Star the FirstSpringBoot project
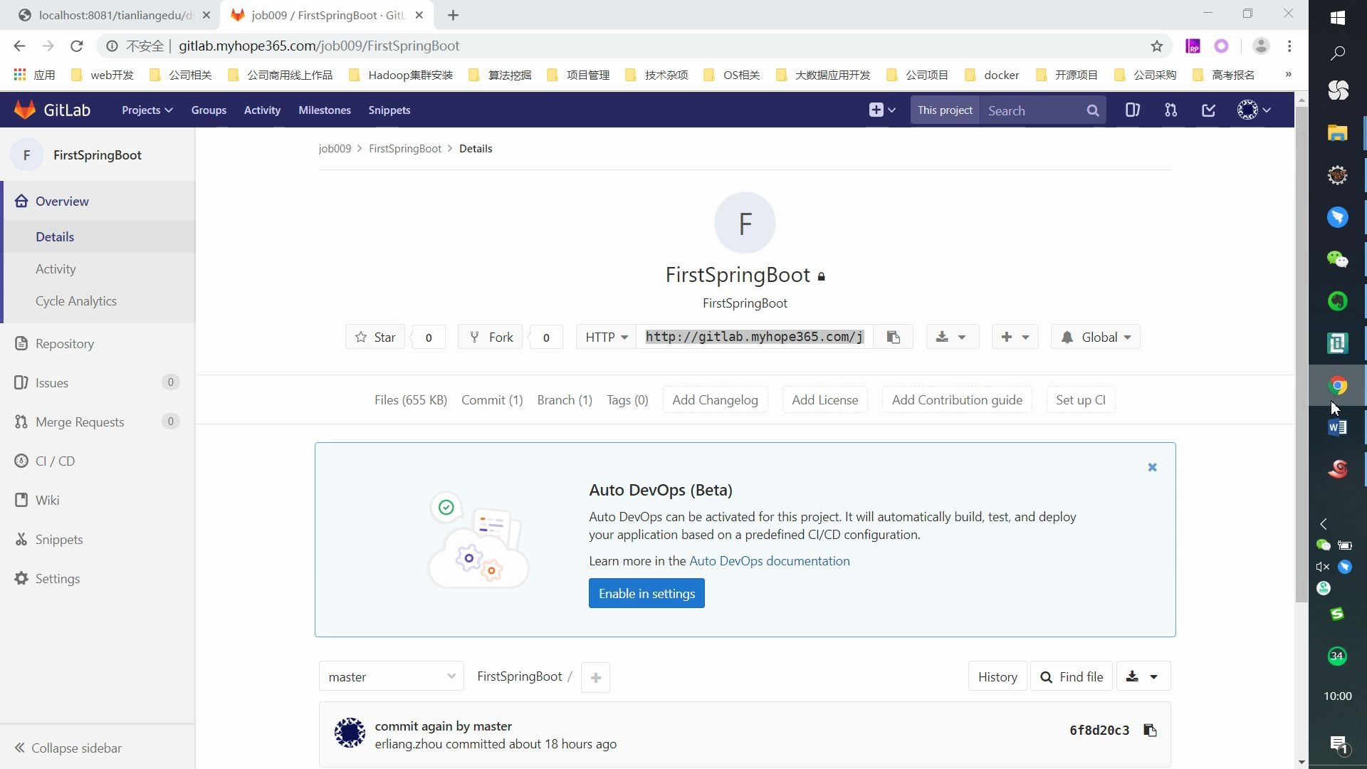This screenshot has width=1367, height=769. coord(375,337)
